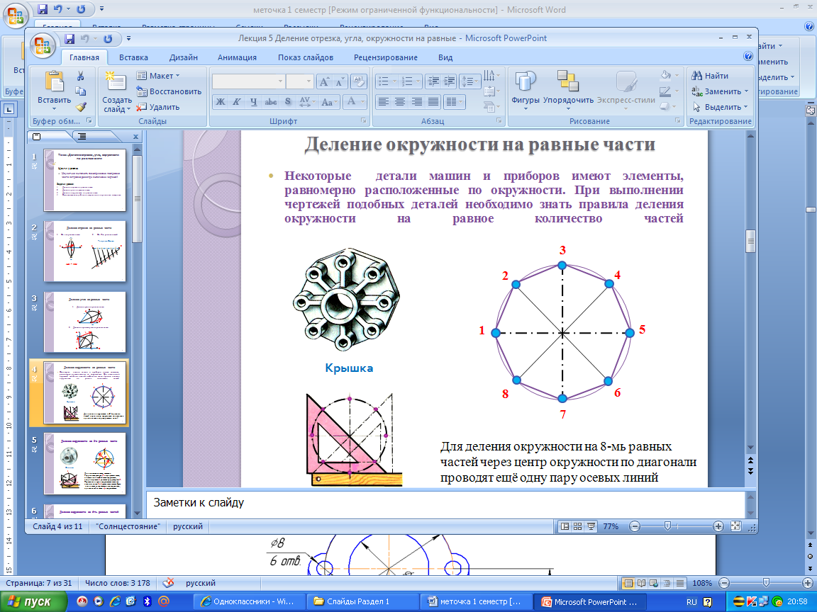
Task: Click the Copy icon in clipboard group
Action: point(80,91)
